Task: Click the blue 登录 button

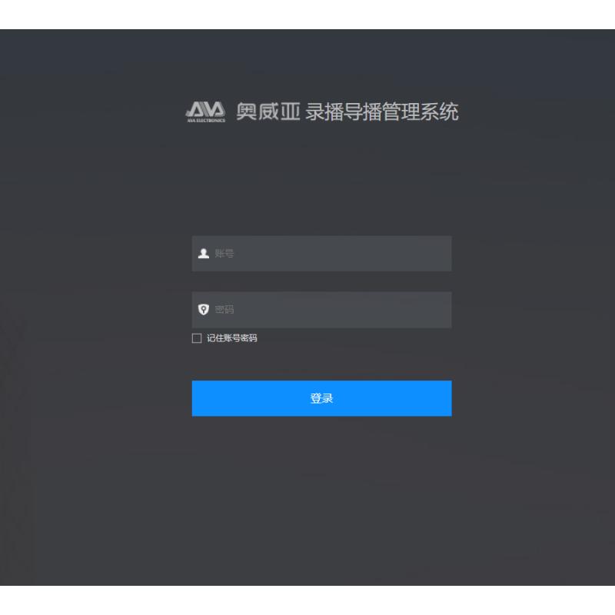Action: (x=321, y=398)
